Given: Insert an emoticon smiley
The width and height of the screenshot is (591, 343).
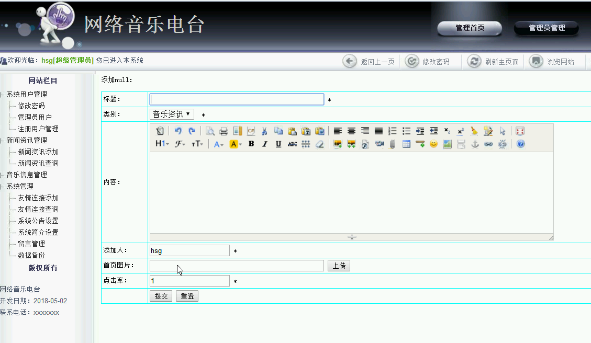Looking at the screenshot, I should (x=433, y=144).
